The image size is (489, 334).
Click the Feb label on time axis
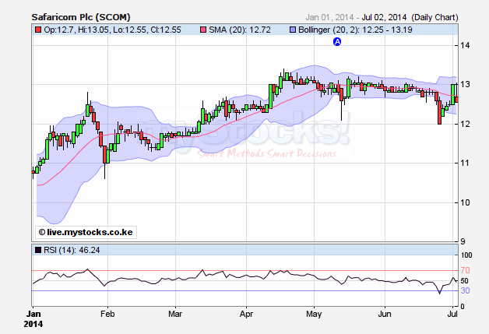click(x=107, y=314)
